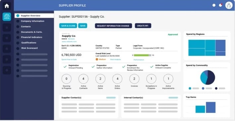Click the Partner type value

click(x=119, y=48)
